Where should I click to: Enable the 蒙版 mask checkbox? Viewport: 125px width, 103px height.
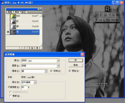click(10, 96)
